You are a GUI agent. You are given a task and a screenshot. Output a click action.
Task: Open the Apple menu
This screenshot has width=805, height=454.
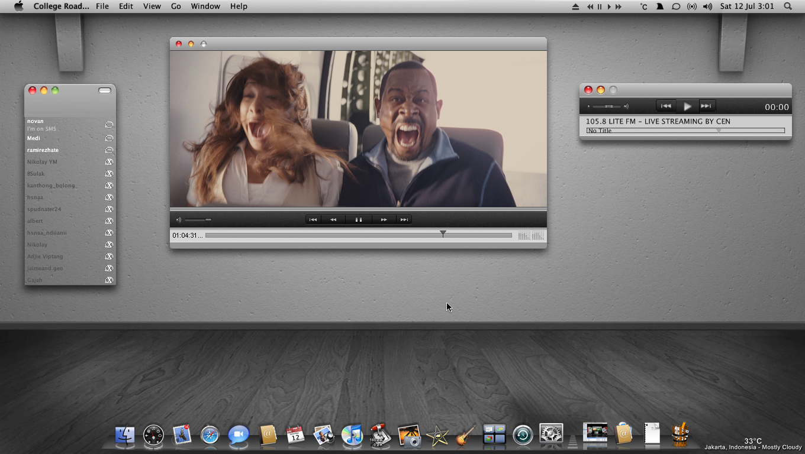click(18, 6)
